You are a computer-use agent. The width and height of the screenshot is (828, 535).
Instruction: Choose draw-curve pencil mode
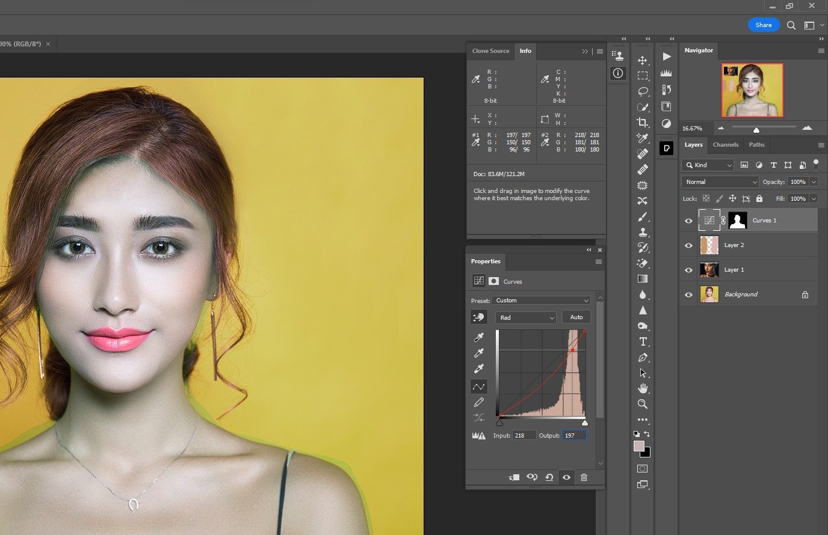pos(479,402)
